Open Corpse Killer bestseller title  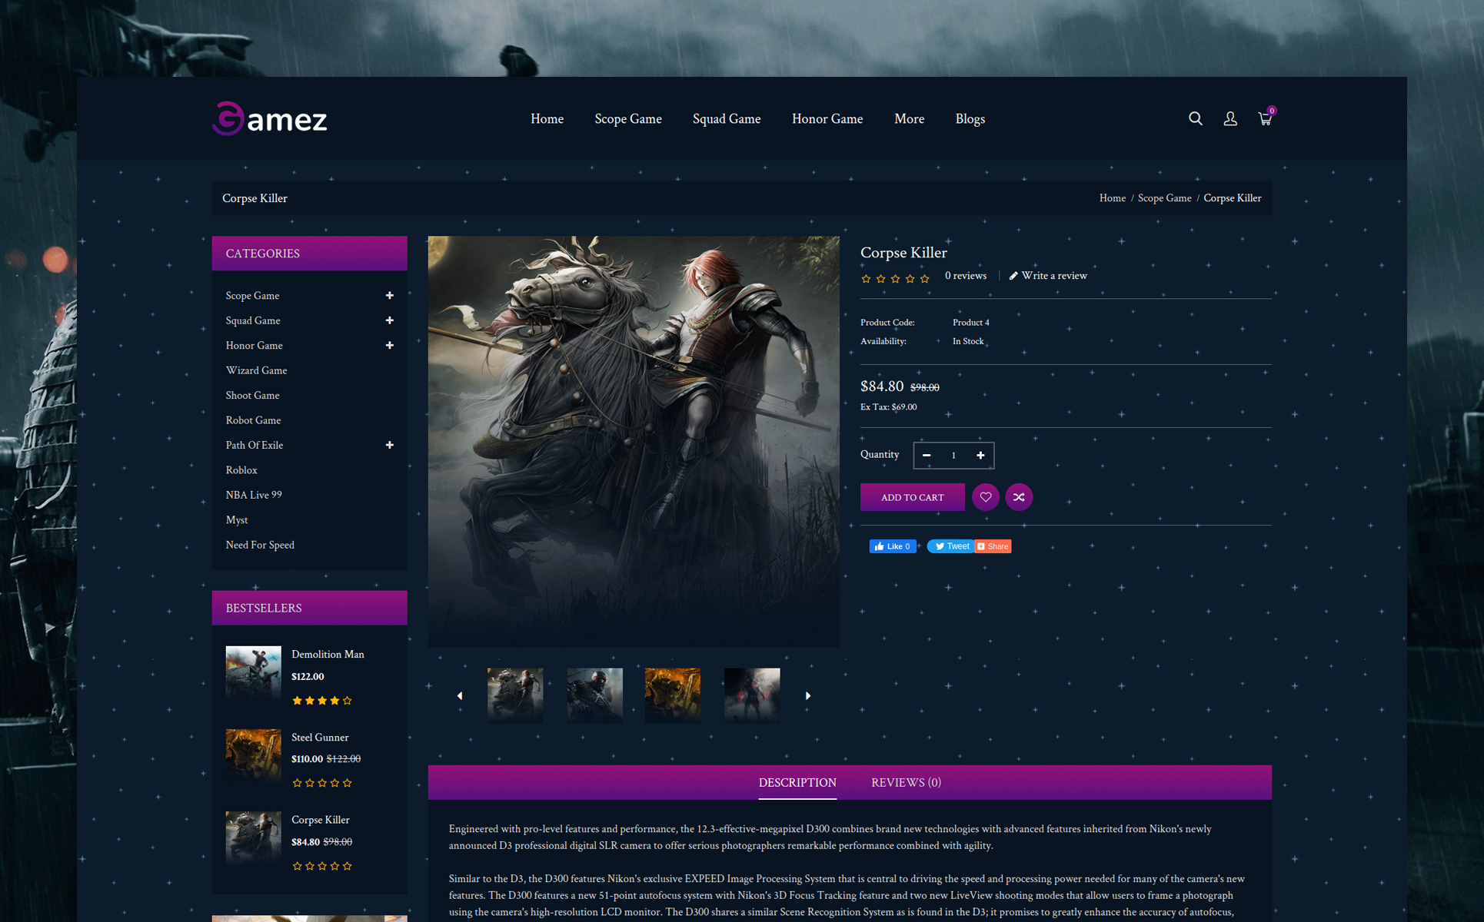tap(320, 820)
